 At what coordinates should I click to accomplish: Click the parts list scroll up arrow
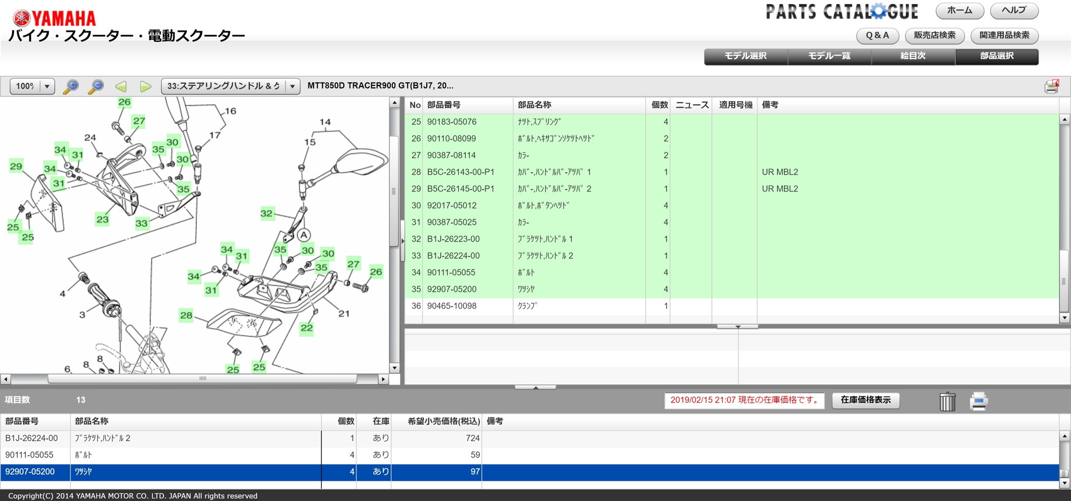coord(1064,119)
